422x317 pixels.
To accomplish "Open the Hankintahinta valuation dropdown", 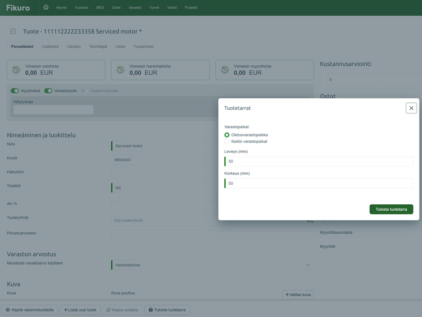I will tap(212, 265).
